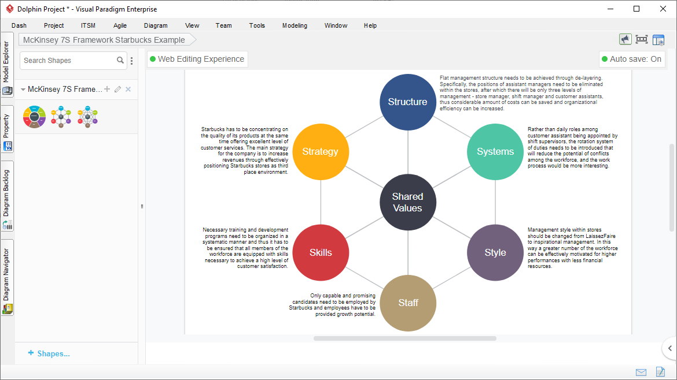This screenshot has width=677, height=380.
Task: Toggle the Auto save: On indicator
Action: point(632,59)
